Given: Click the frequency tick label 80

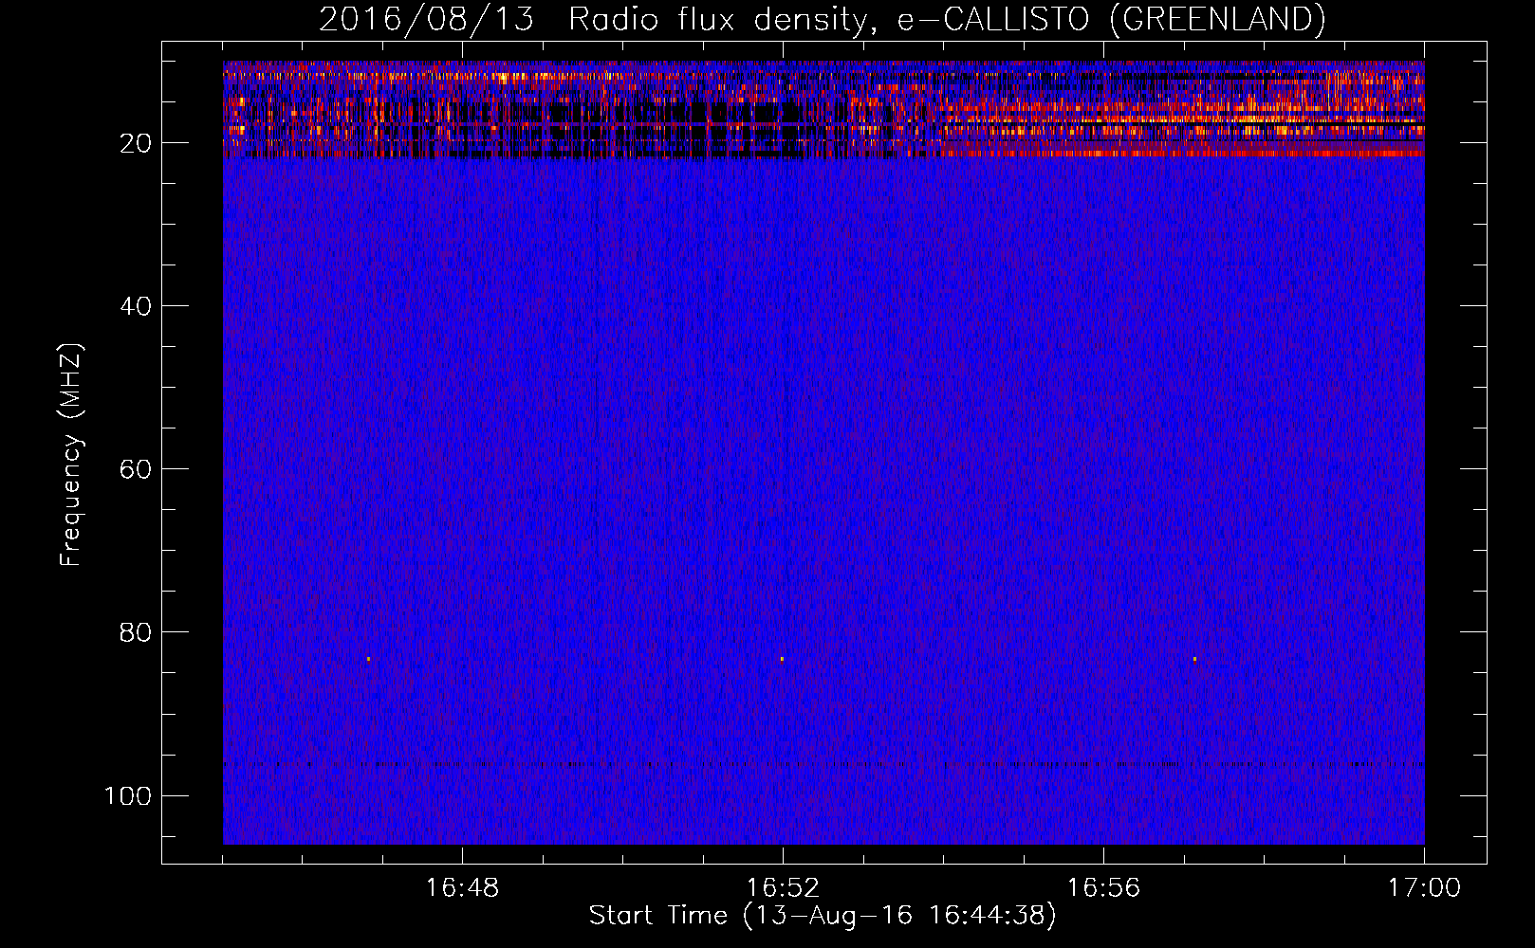Looking at the screenshot, I should click(136, 632).
